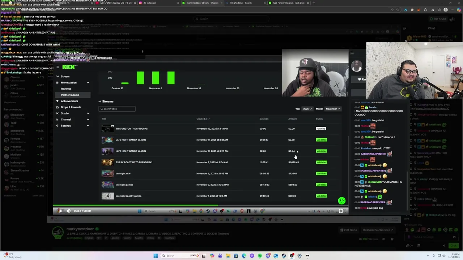Open markynextdoor channel avatar
Screen dimensions: 463x260
point(58,233)
